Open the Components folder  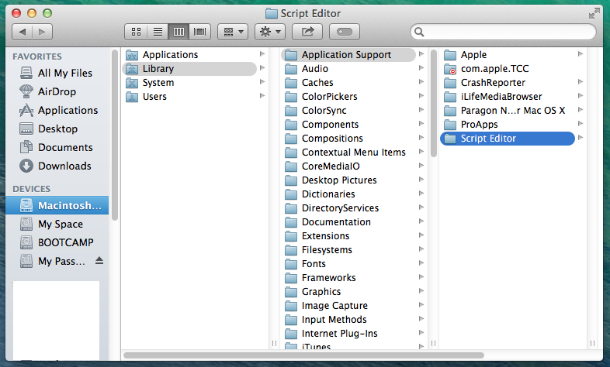tap(348, 125)
